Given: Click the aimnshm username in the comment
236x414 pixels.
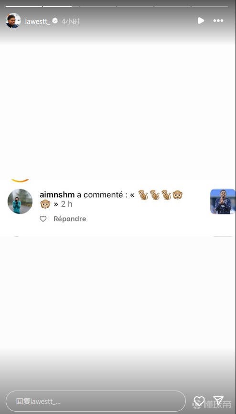Looking at the screenshot, I should (57, 195).
